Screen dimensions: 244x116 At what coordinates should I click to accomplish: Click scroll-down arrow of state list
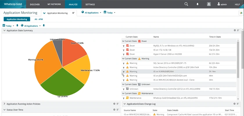pos(238,99)
